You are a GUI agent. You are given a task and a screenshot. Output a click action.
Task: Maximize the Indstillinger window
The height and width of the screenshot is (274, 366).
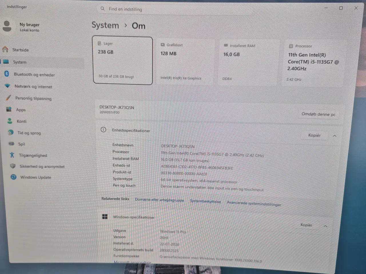tap(341, 8)
